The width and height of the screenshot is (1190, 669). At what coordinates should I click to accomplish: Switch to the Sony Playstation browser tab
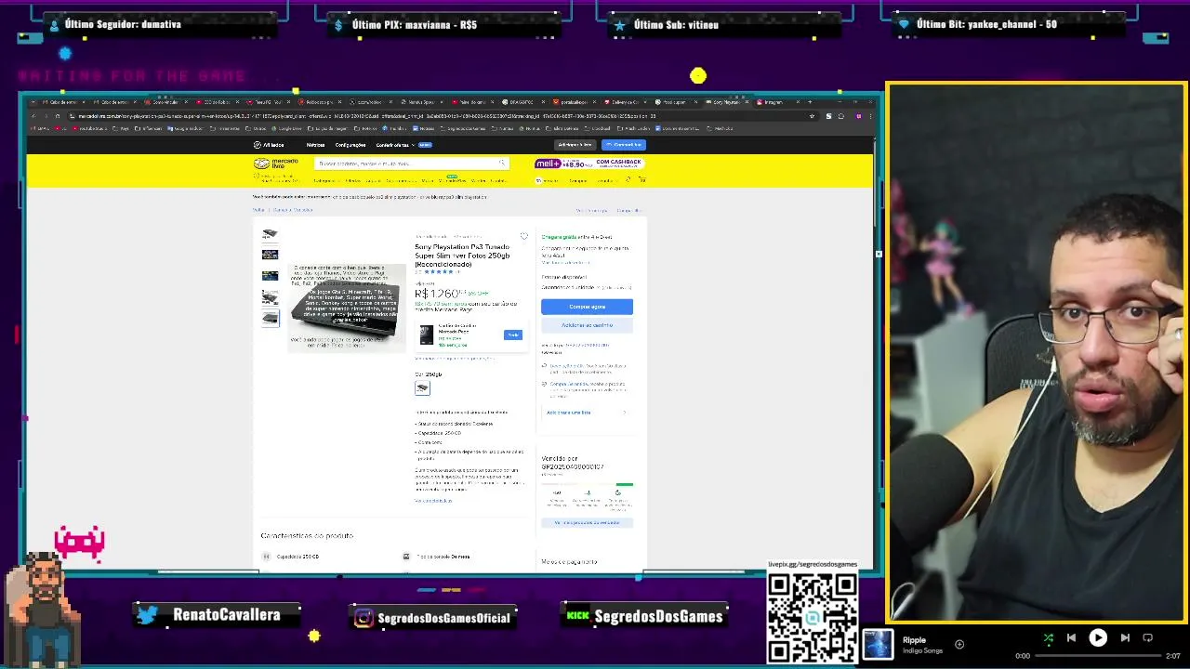[727, 102]
